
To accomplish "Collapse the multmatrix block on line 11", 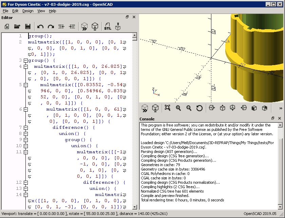I will 26,152.
